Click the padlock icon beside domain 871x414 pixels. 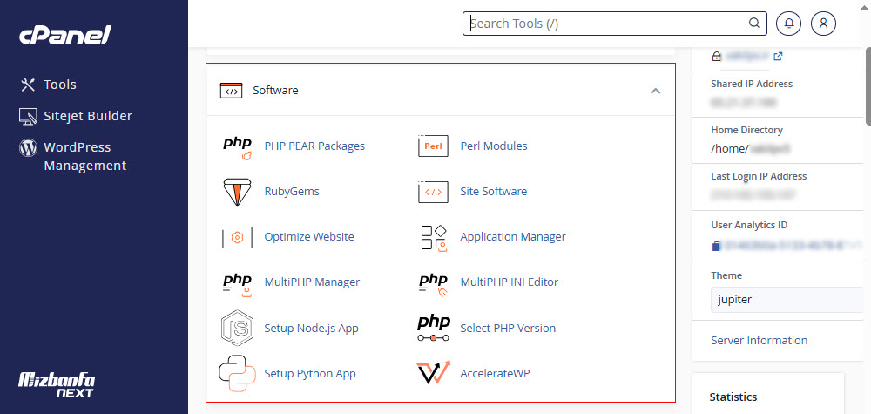716,56
